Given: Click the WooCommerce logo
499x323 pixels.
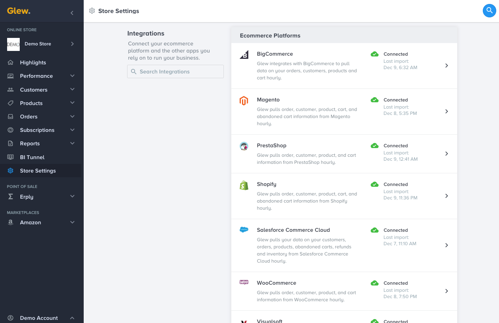Looking at the screenshot, I should 244,282.
